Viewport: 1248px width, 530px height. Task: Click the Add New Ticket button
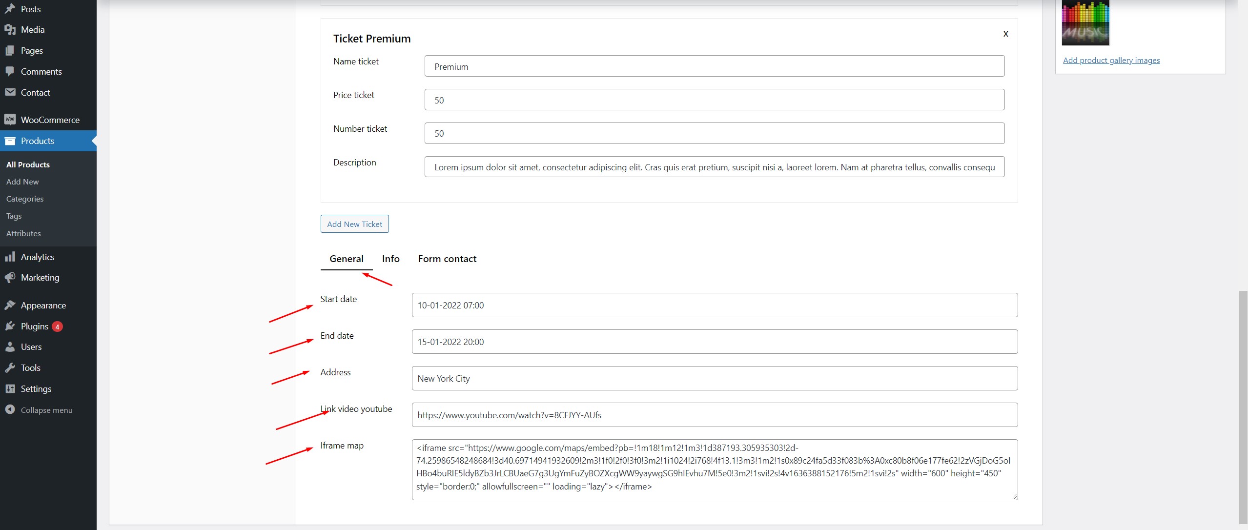pos(355,224)
